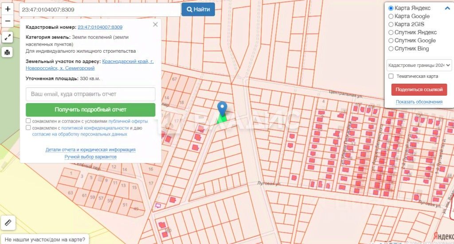Click the Яндекс logo on map
Screen dimensions: 454x244
tap(443, 236)
